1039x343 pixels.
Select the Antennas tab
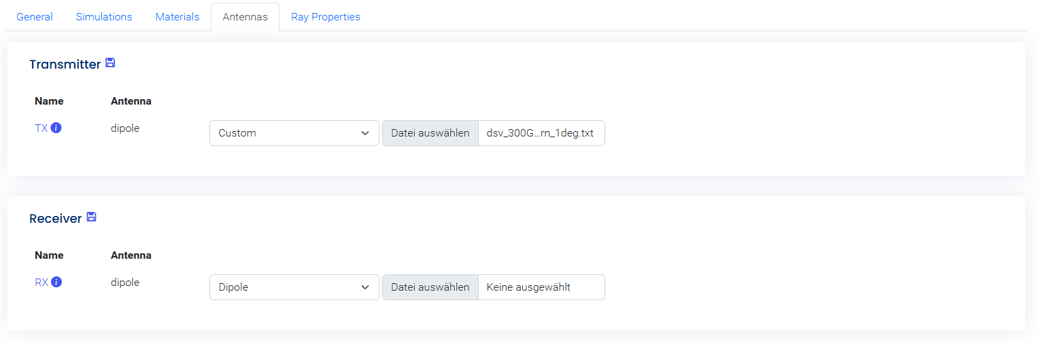click(245, 17)
